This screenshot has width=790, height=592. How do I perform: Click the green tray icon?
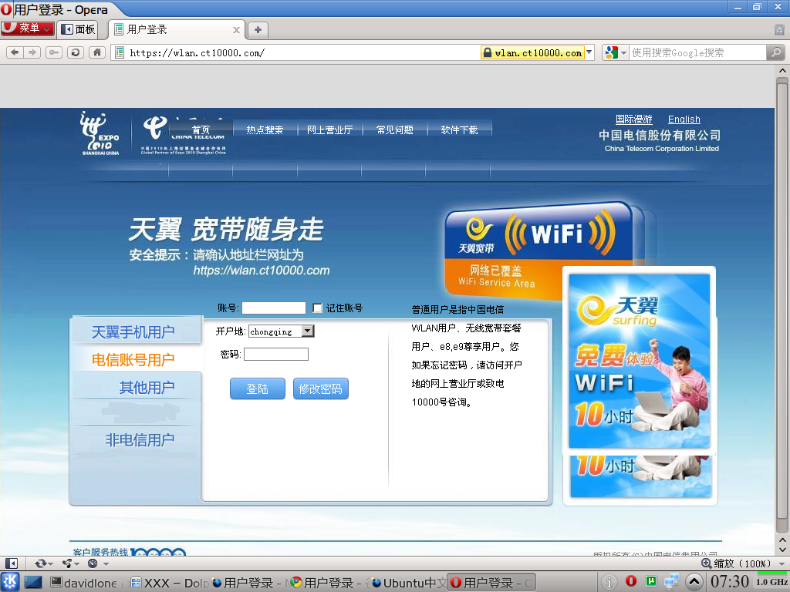[651, 581]
